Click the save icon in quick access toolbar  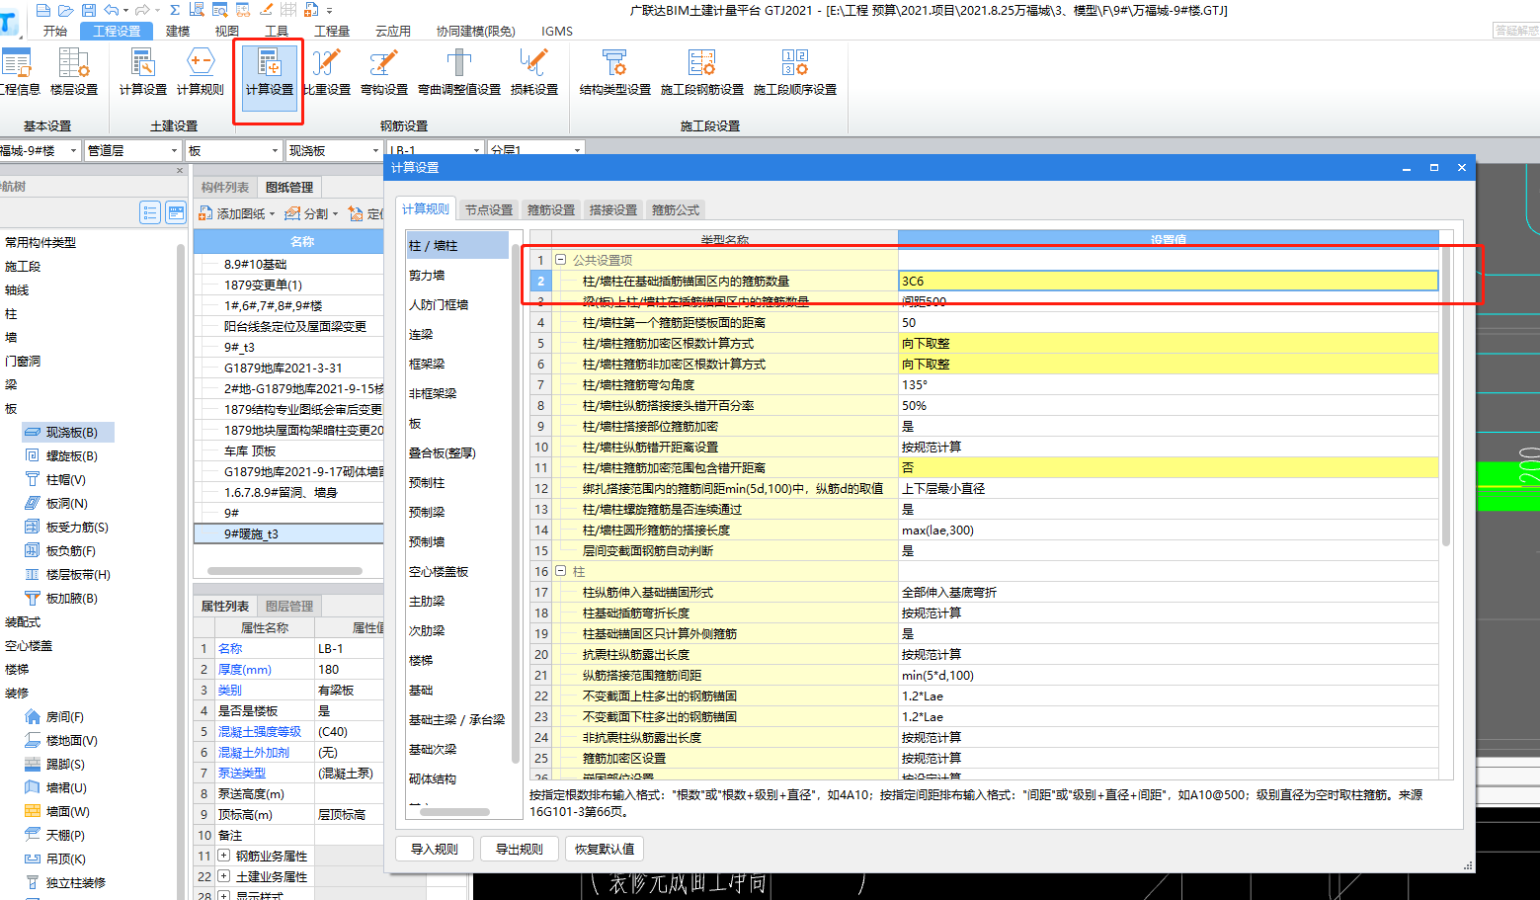(89, 10)
